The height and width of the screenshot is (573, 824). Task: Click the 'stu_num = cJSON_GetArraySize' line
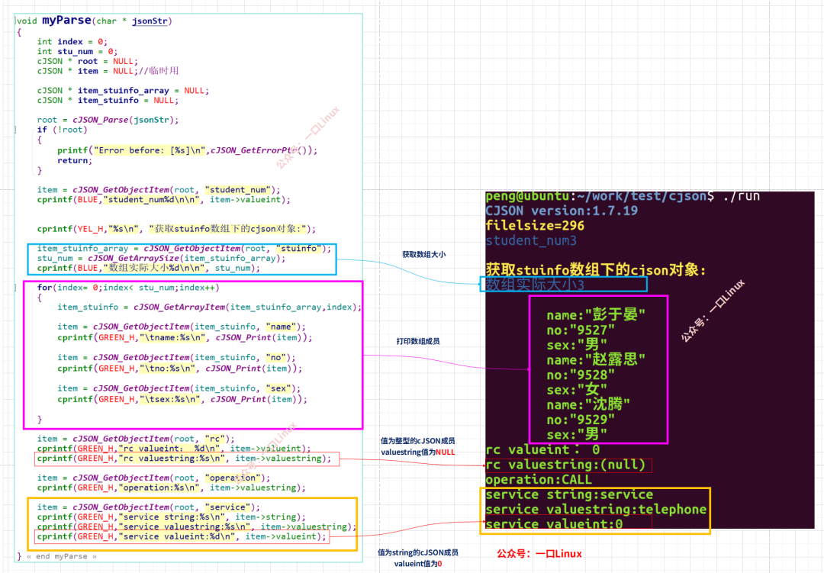(x=161, y=258)
